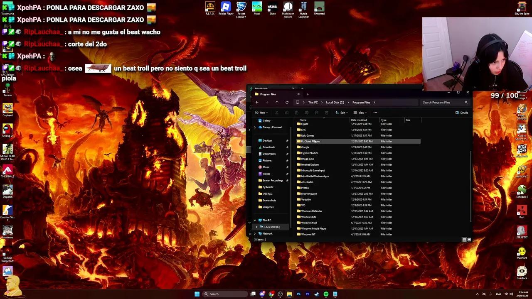This screenshot has width=532, height=299.
Task: Open the R.E.P.O. desktop shortcut
Action: tap(210, 9)
